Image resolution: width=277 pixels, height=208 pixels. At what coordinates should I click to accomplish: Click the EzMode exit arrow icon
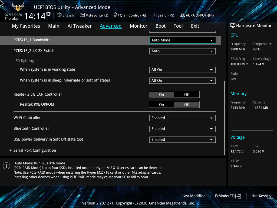coord(238,196)
